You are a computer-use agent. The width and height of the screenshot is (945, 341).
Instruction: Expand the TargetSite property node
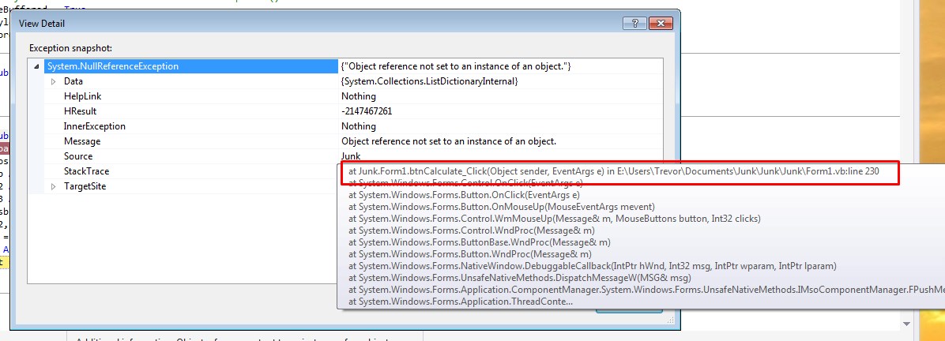(54, 186)
